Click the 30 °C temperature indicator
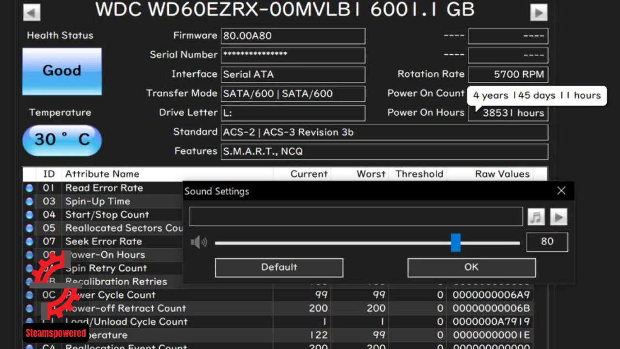Screen dimensions: 620x349 coord(62,140)
